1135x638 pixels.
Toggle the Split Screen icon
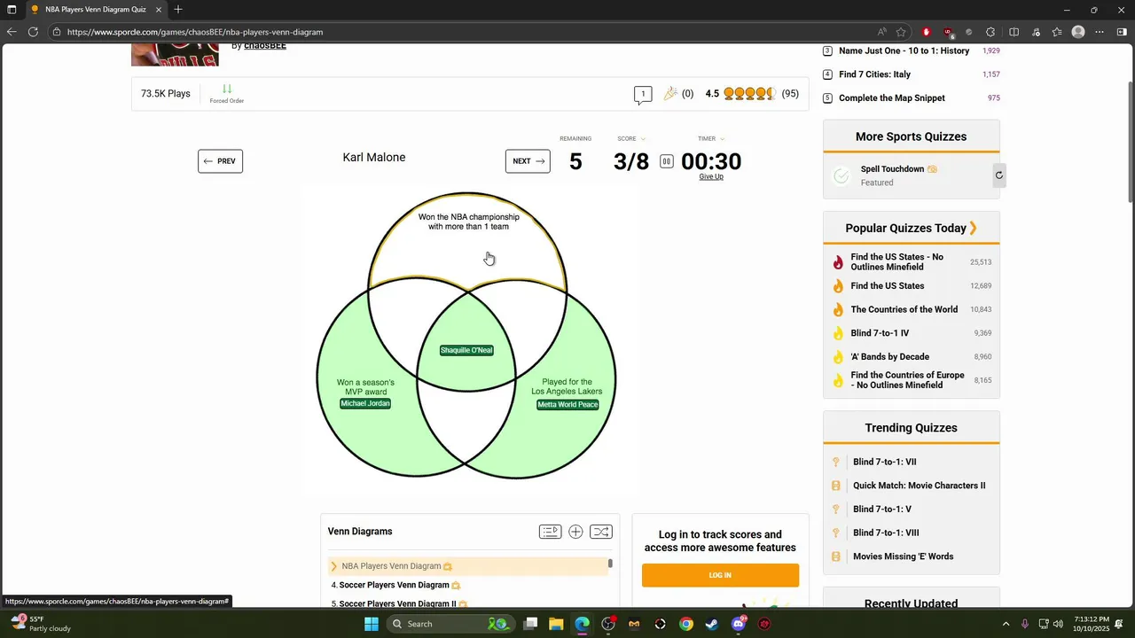(1014, 32)
